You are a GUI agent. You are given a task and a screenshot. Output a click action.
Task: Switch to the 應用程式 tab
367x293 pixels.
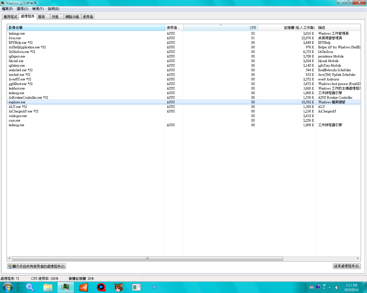(10, 17)
